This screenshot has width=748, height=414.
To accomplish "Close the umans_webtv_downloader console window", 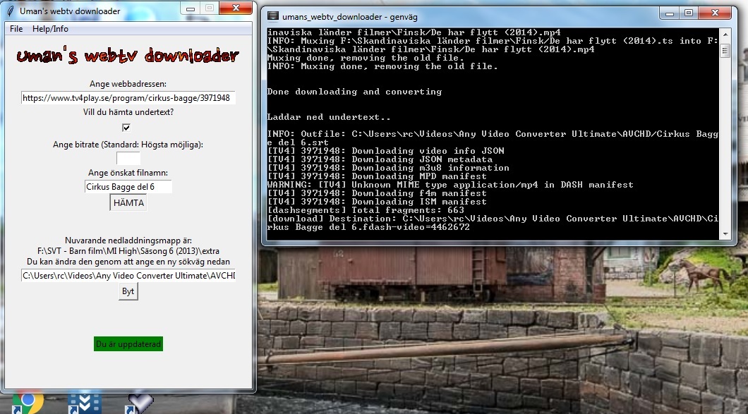I will pos(715,13).
